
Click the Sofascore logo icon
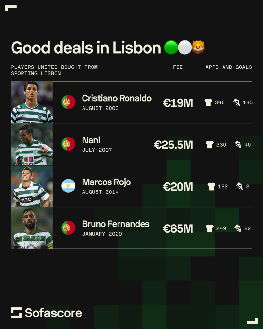[16, 313]
